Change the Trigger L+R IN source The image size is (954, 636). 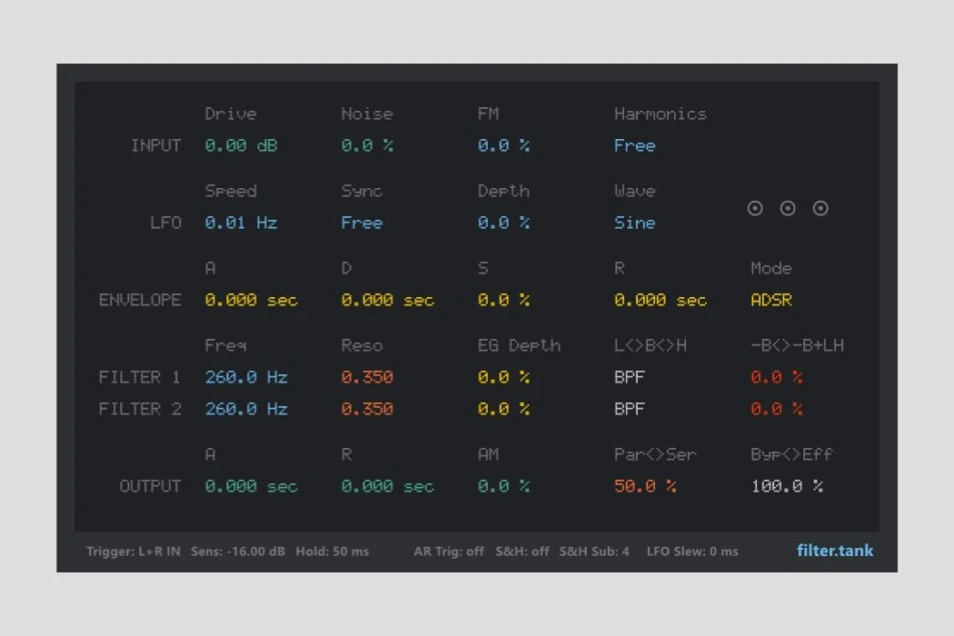click(134, 552)
